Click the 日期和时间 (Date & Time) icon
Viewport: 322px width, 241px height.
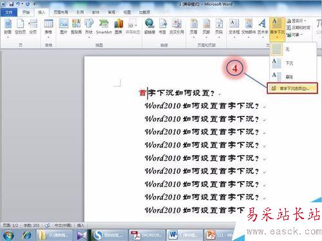click(299, 28)
